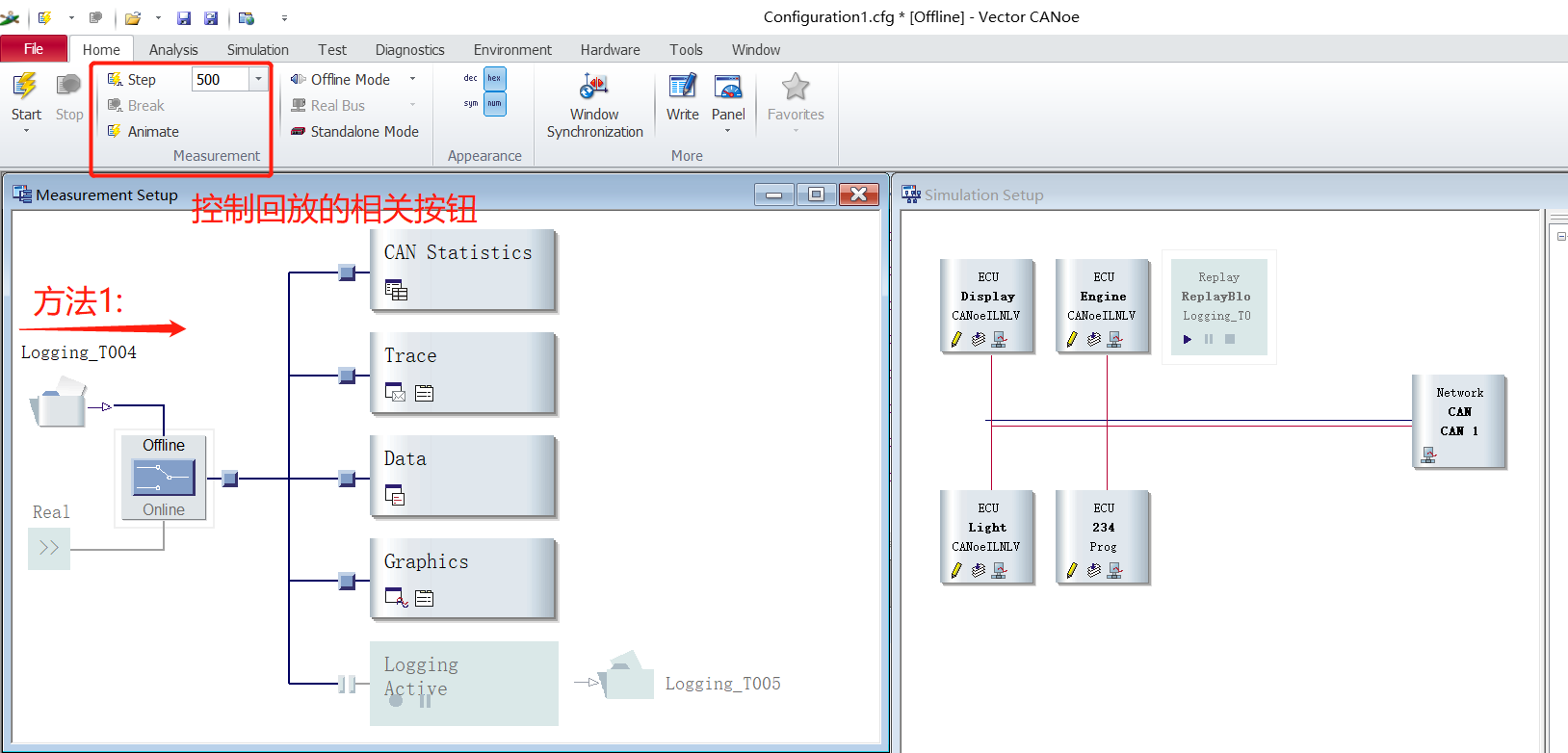Expand arrow beside quick-access open folder icon
This screenshot has height=753, width=1568.
coord(158,17)
